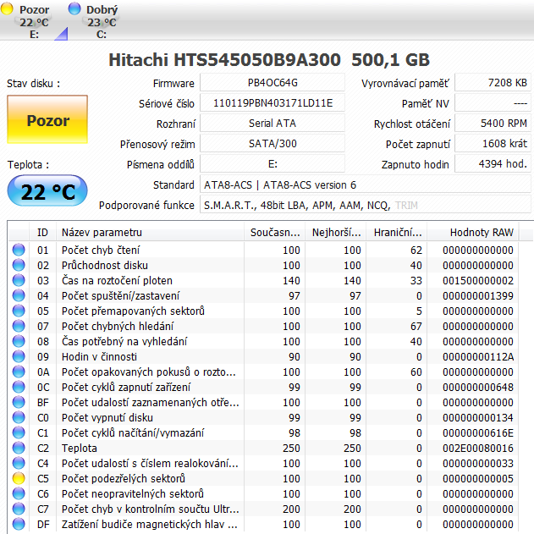Click blue status icon for attribute 01
This screenshot has height=534, width=534.
click(x=19, y=250)
